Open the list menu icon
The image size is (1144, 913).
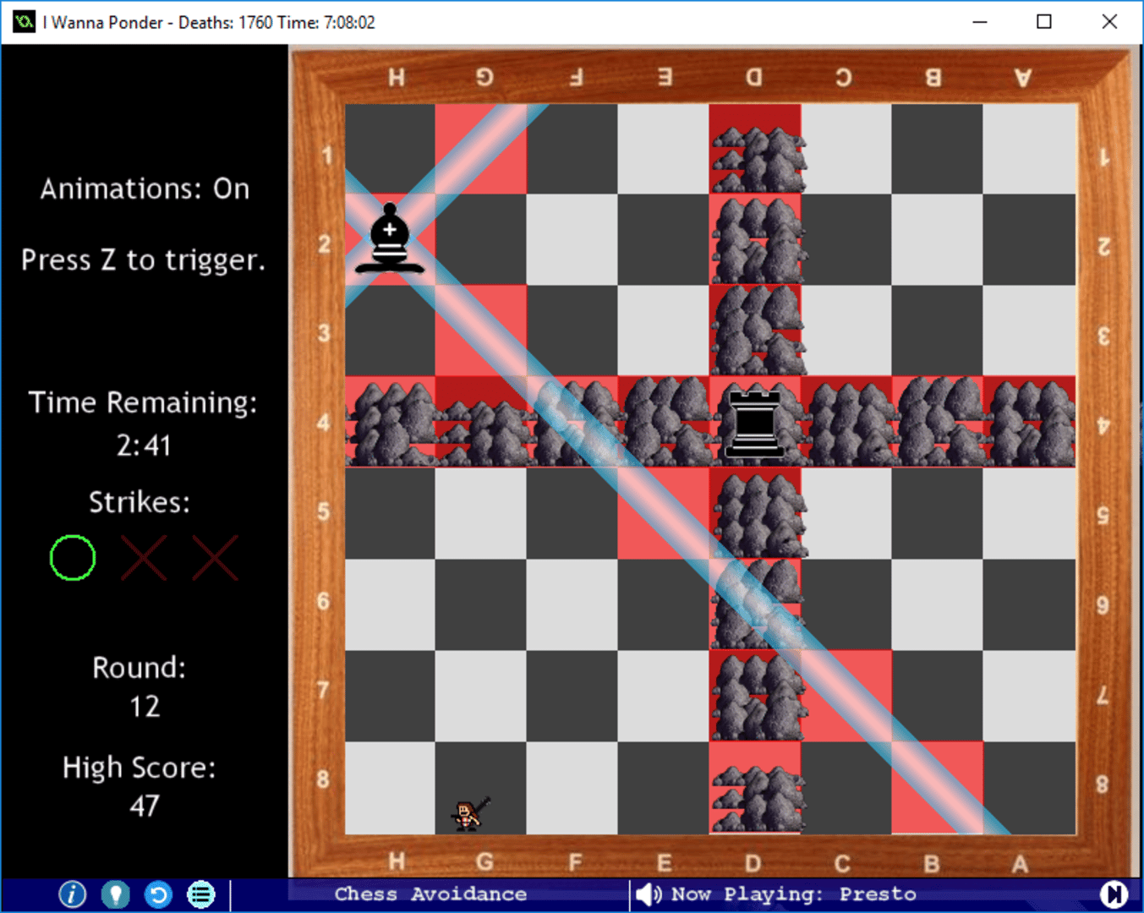[201, 894]
